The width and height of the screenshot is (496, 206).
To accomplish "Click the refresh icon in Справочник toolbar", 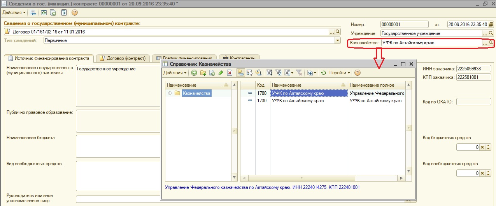I will click(x=323, y=73).
